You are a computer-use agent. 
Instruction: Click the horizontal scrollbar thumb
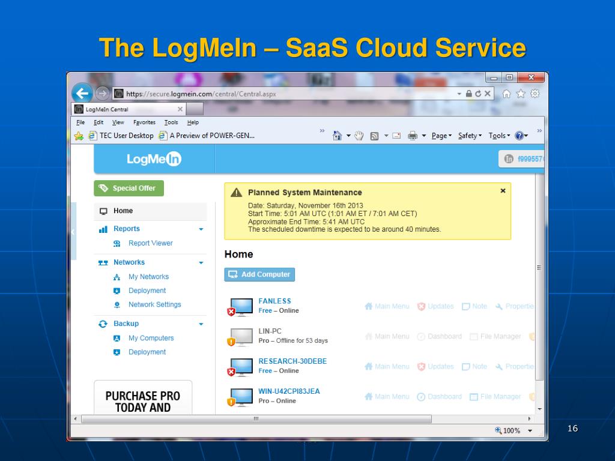click(256, 419)
